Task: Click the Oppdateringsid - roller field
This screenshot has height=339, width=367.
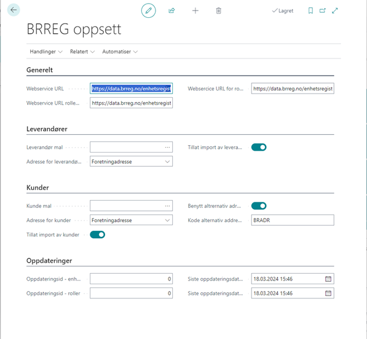Action: pos(132,293)
